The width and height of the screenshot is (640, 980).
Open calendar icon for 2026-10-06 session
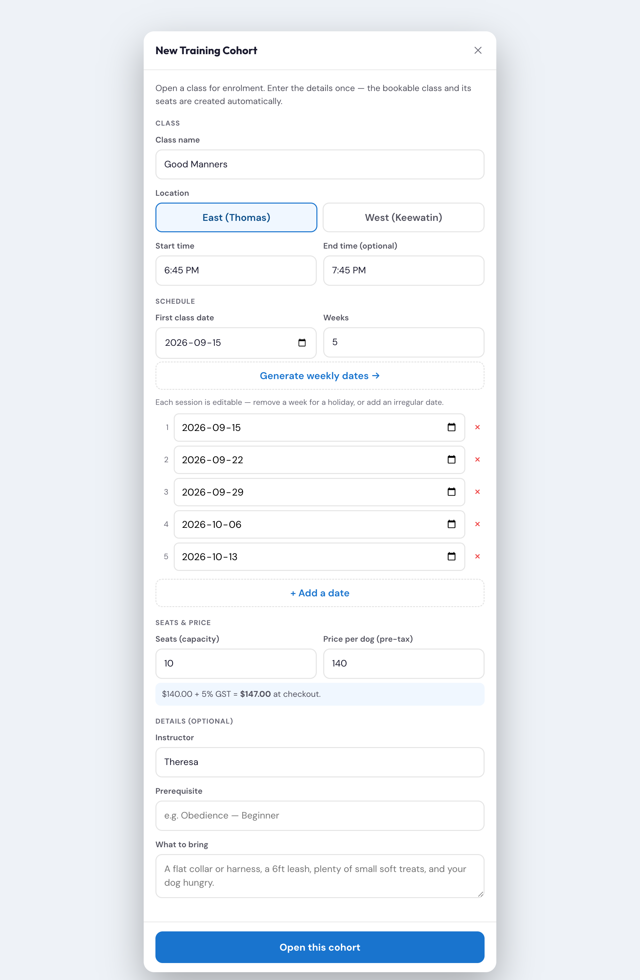[x=451, y=524]
